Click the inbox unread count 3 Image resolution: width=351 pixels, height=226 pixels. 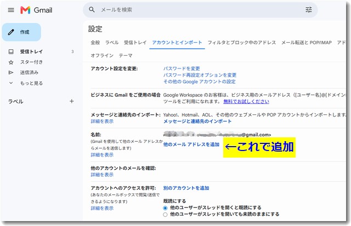72,51
